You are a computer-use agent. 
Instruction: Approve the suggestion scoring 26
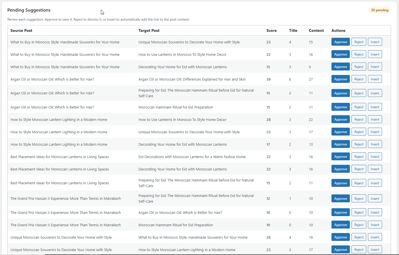[341, 237]
